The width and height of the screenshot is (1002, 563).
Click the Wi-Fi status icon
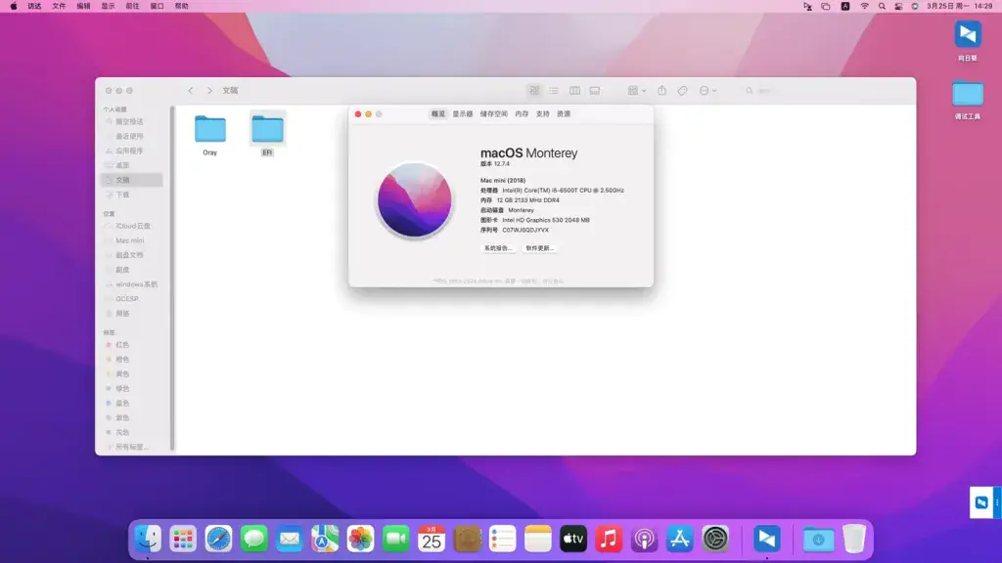click(x=864, y=6)
